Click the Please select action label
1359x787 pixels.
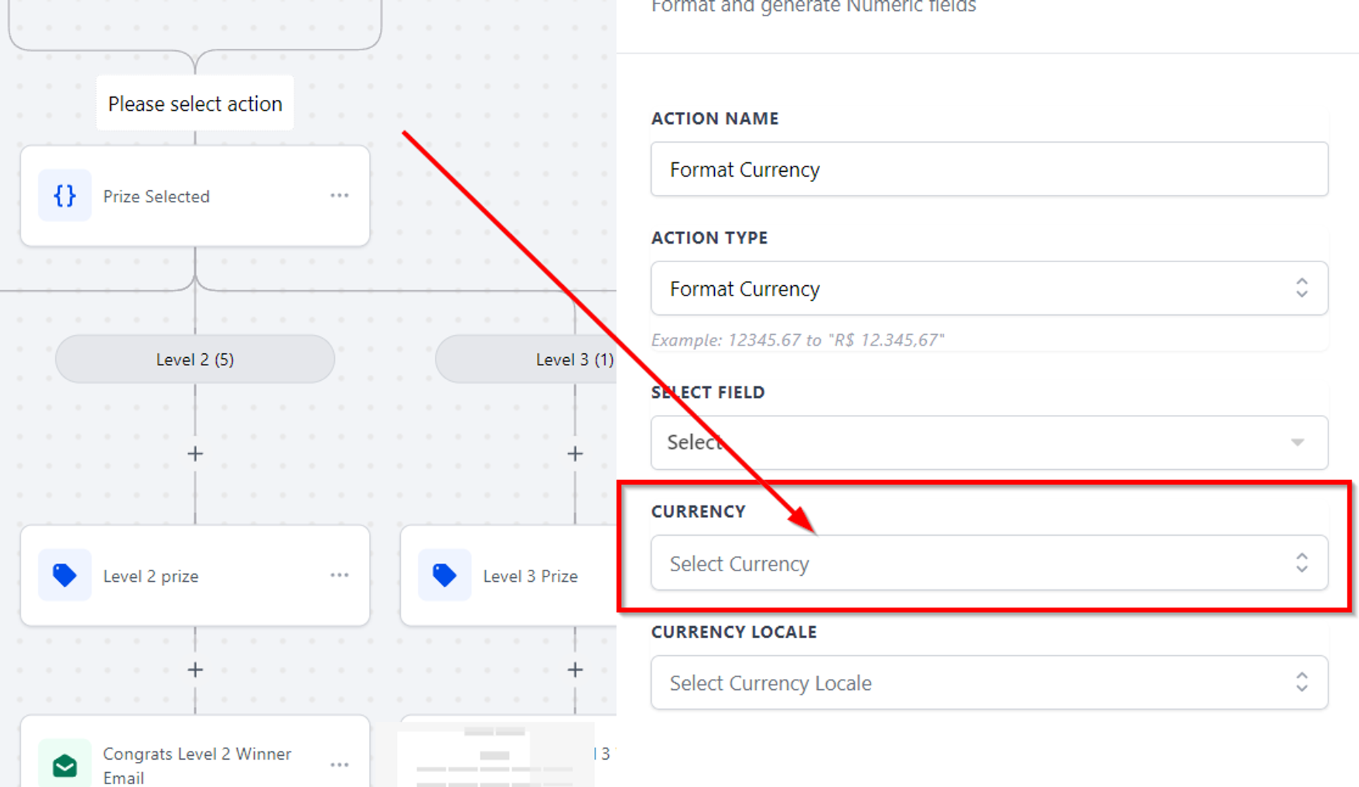pos(195,103)
